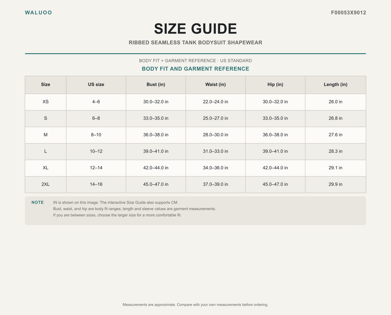Click the XS waist value 22.0–24.0 in

click(215, 102)
